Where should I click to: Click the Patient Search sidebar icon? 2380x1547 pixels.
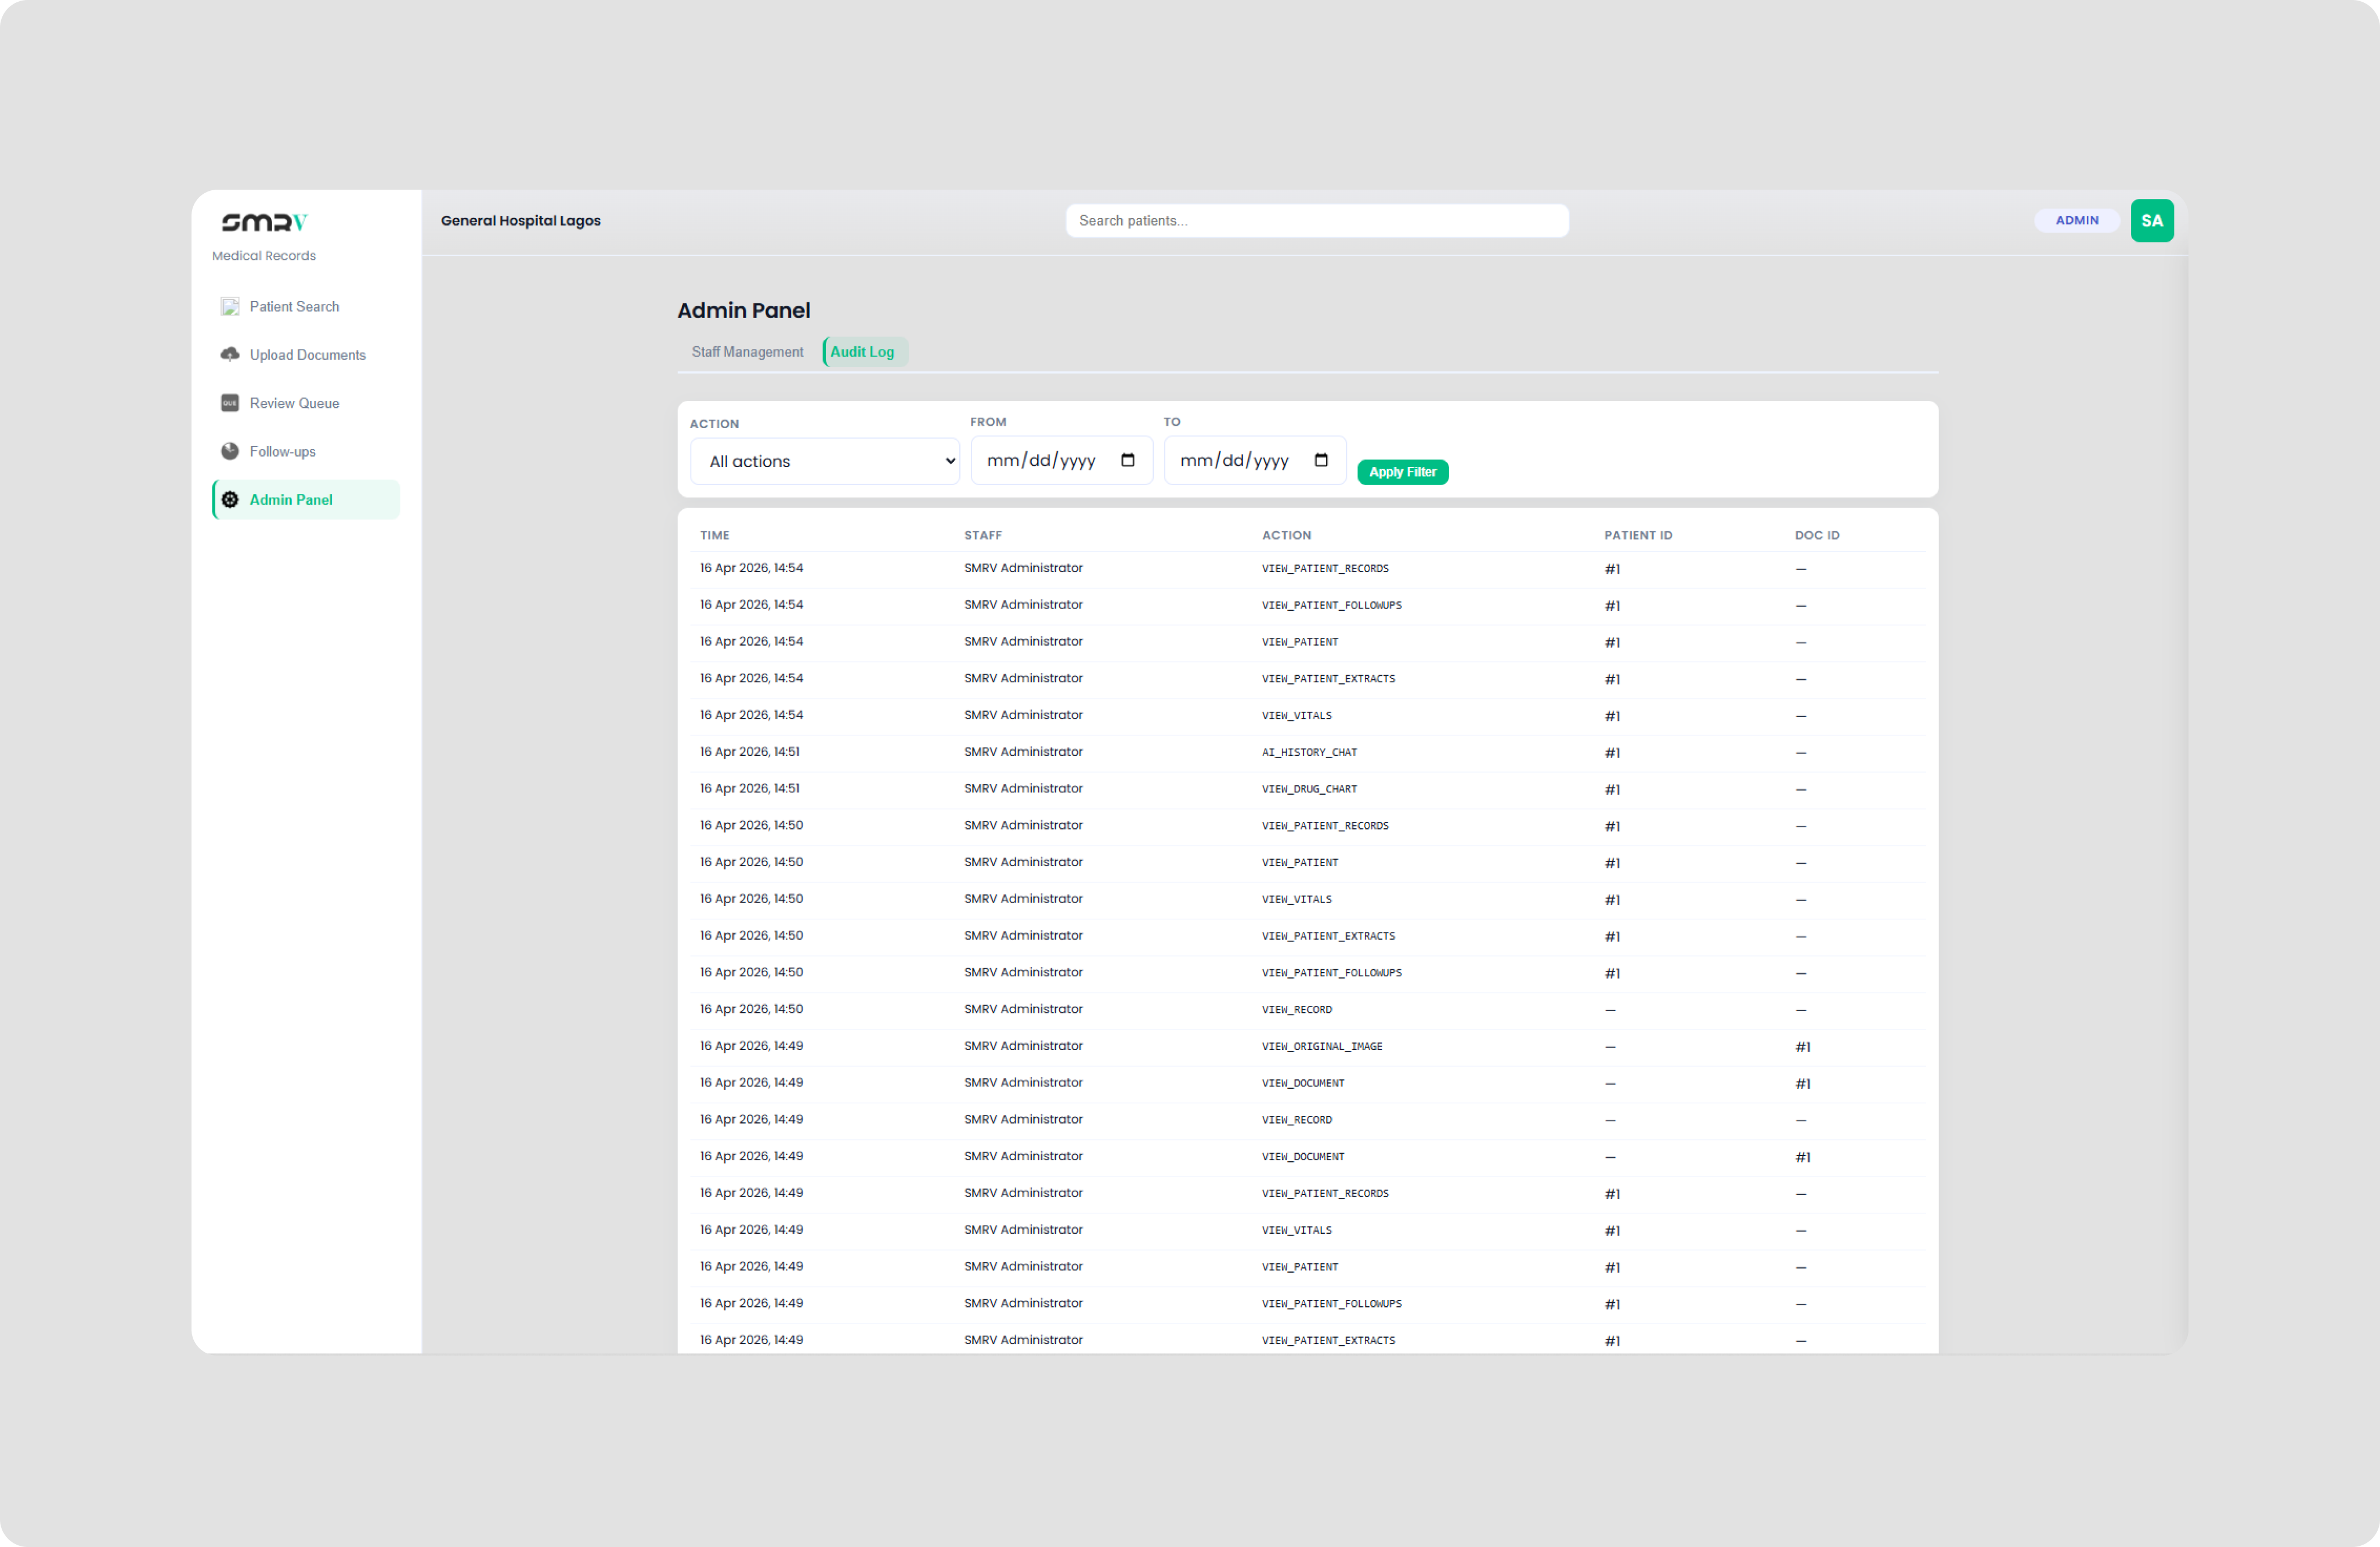click(x=230, y=307)
